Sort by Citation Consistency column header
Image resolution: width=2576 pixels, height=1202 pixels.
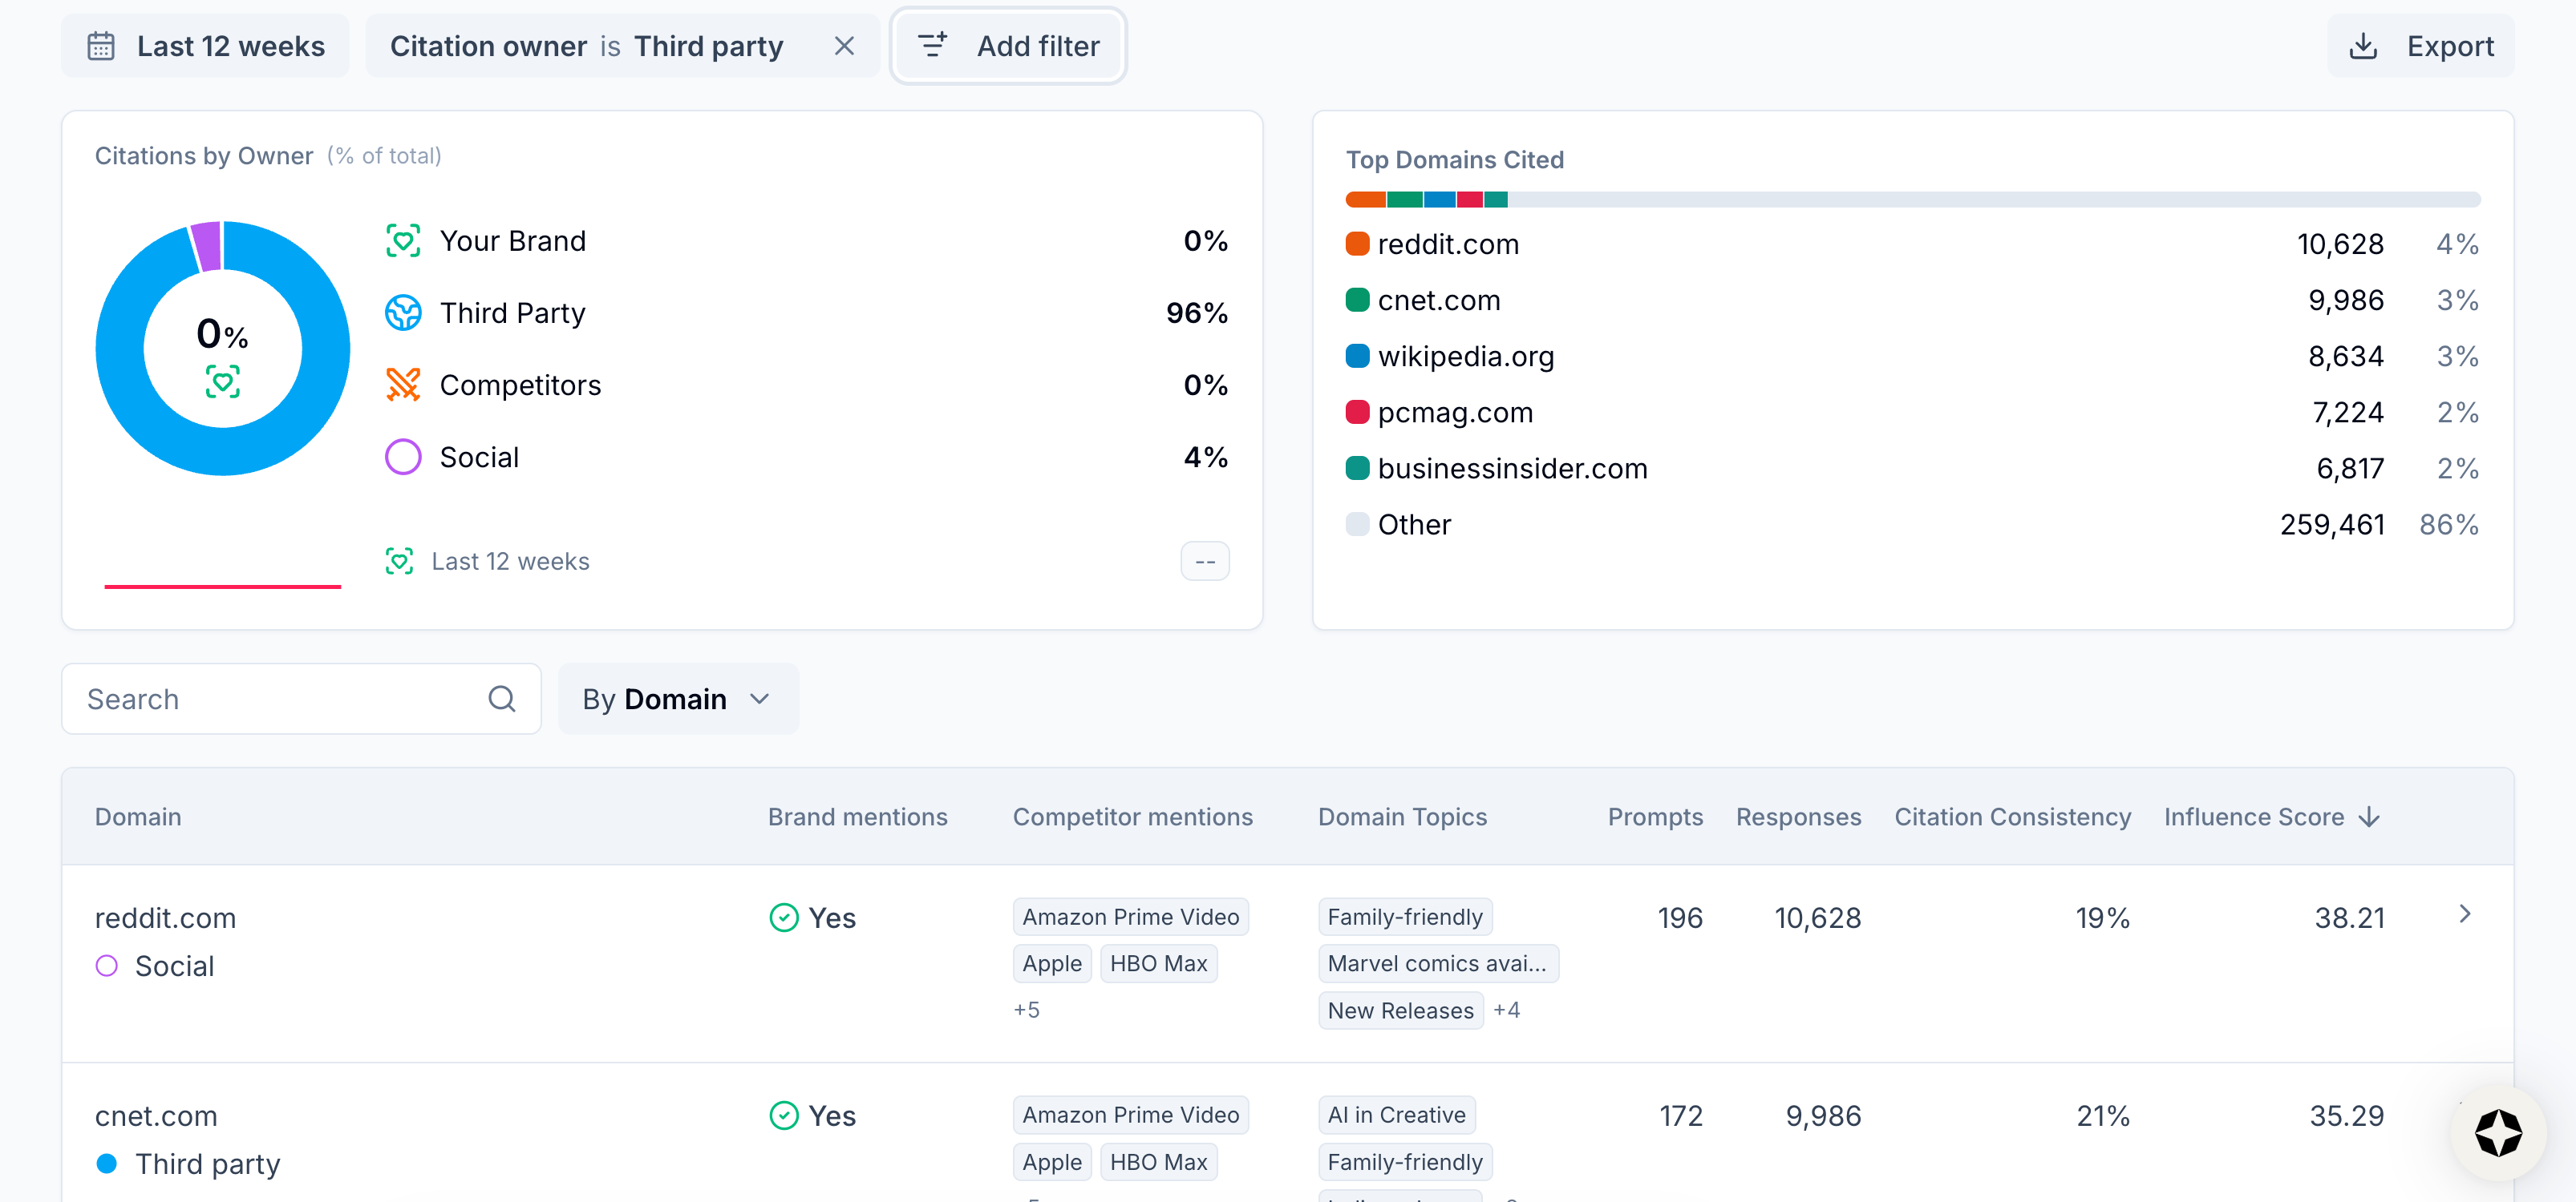2012,817
